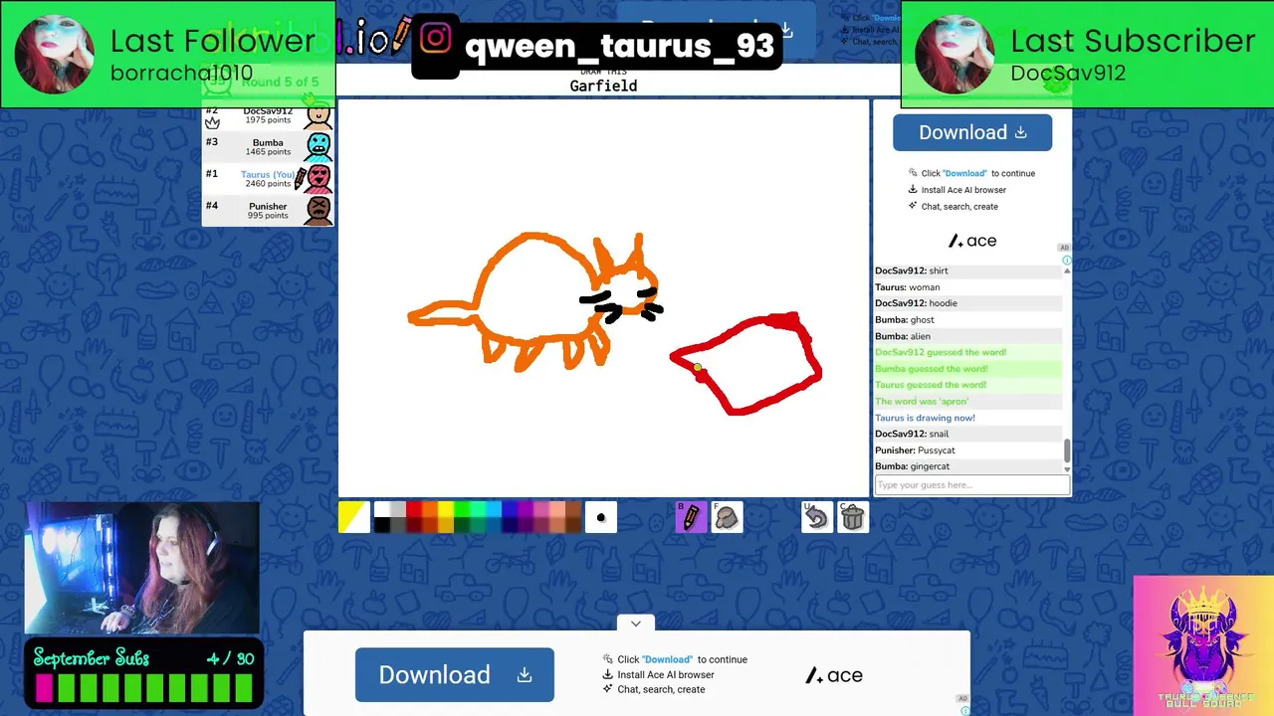The image size is (1274, 716).
Task: Pick the bright red color swatch
Action: (414, 509)
